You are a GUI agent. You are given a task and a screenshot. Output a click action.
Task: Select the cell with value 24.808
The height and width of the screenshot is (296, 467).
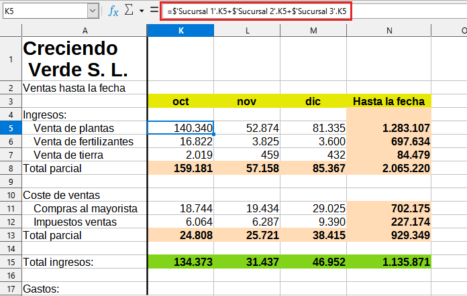pos(180,235)
